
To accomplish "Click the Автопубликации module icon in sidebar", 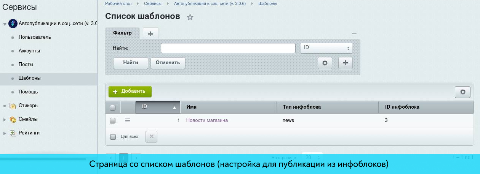I will click(13, 24).
